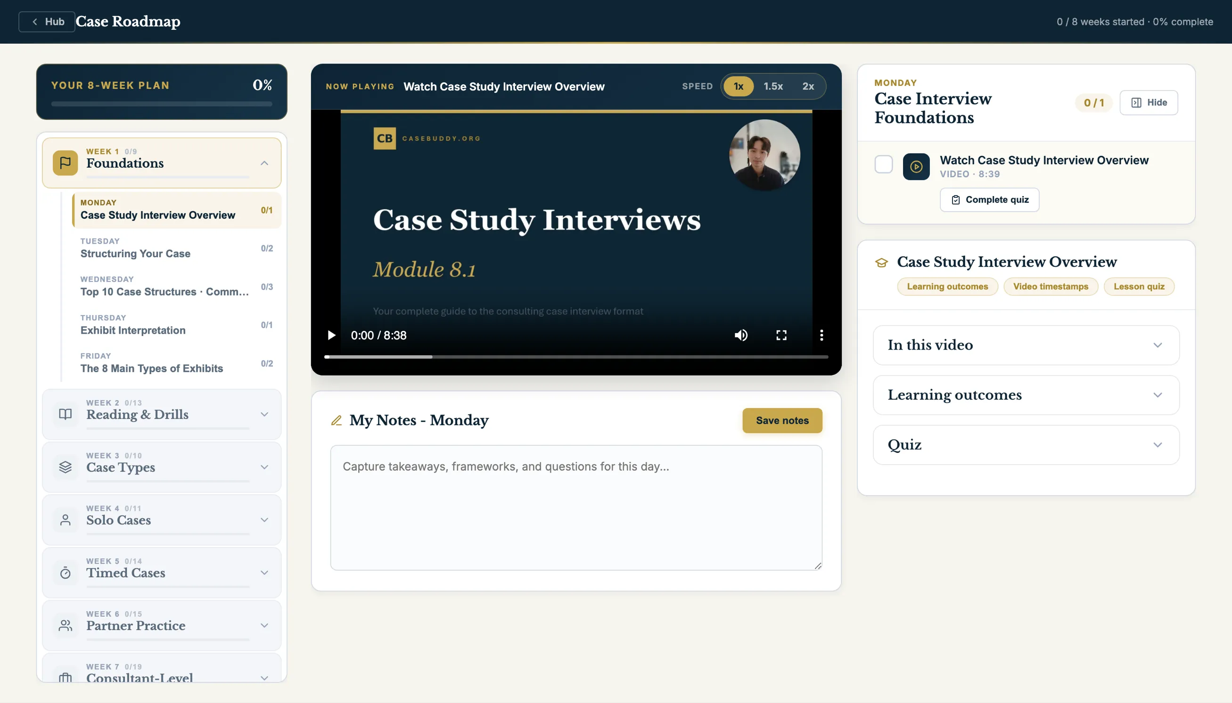Viewport: 1232px width, 703px height.
Task: Click the Week 1 Foundations flag icon
Action: click(x=65, y=163)
